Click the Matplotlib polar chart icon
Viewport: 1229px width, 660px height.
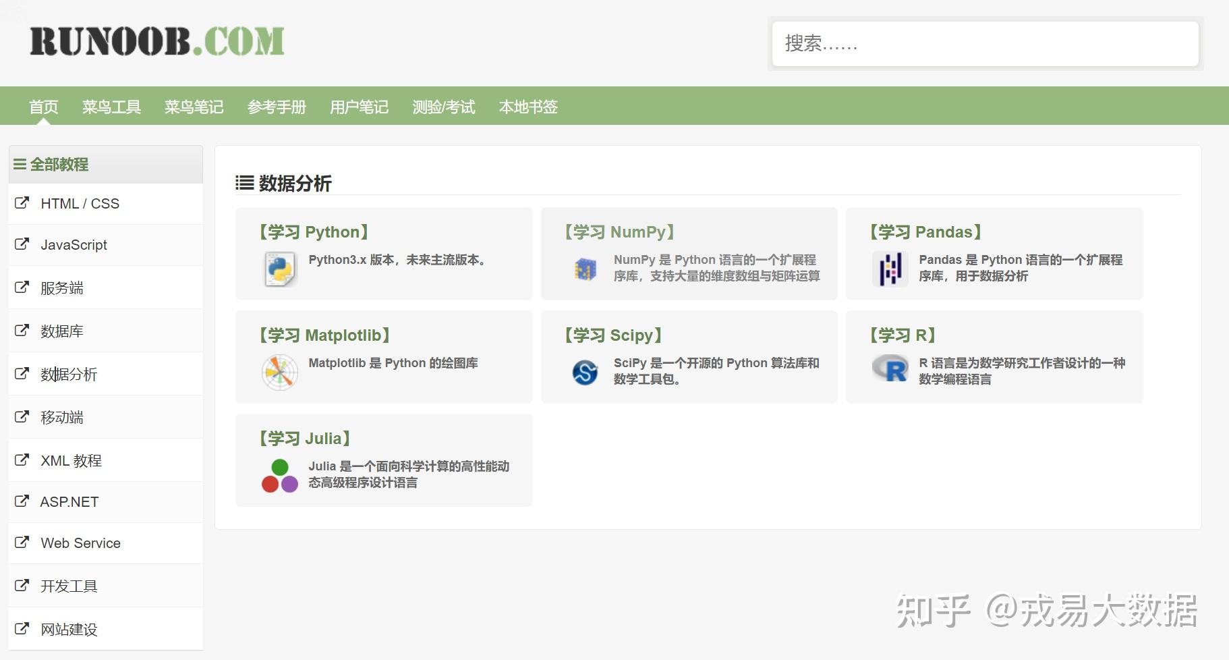pyautogui.click(x=279, y=372)
